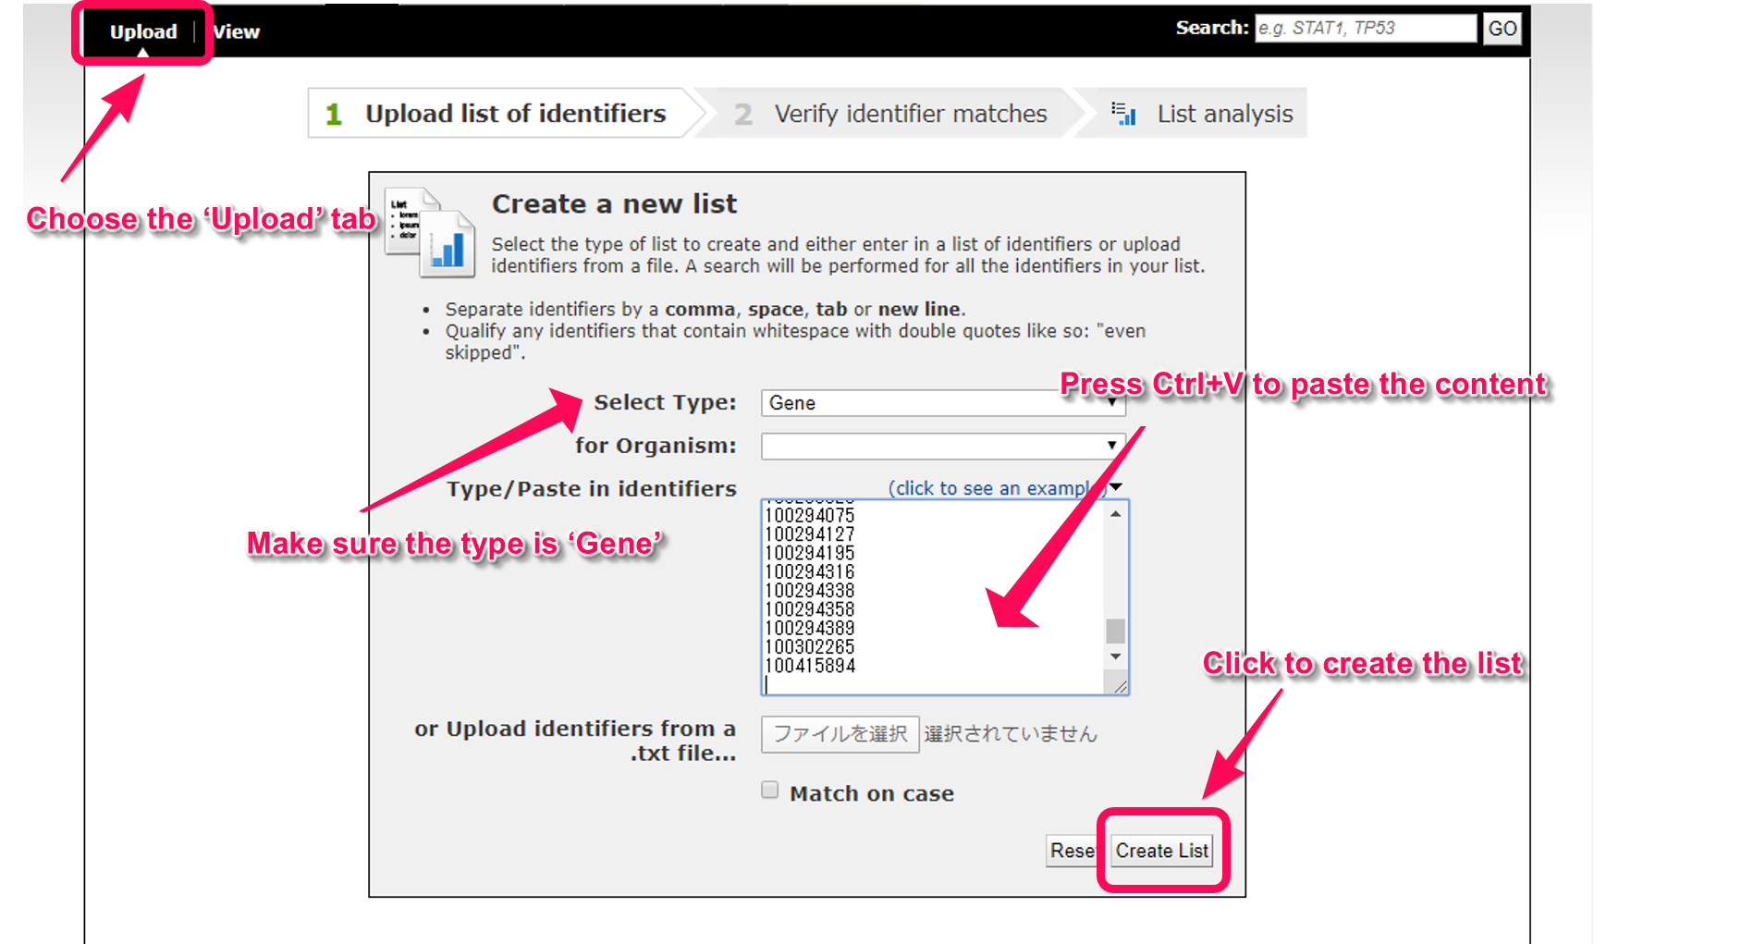Enable the Match on case checkbox
The image size is (1741, 944).
pos(770,790)
